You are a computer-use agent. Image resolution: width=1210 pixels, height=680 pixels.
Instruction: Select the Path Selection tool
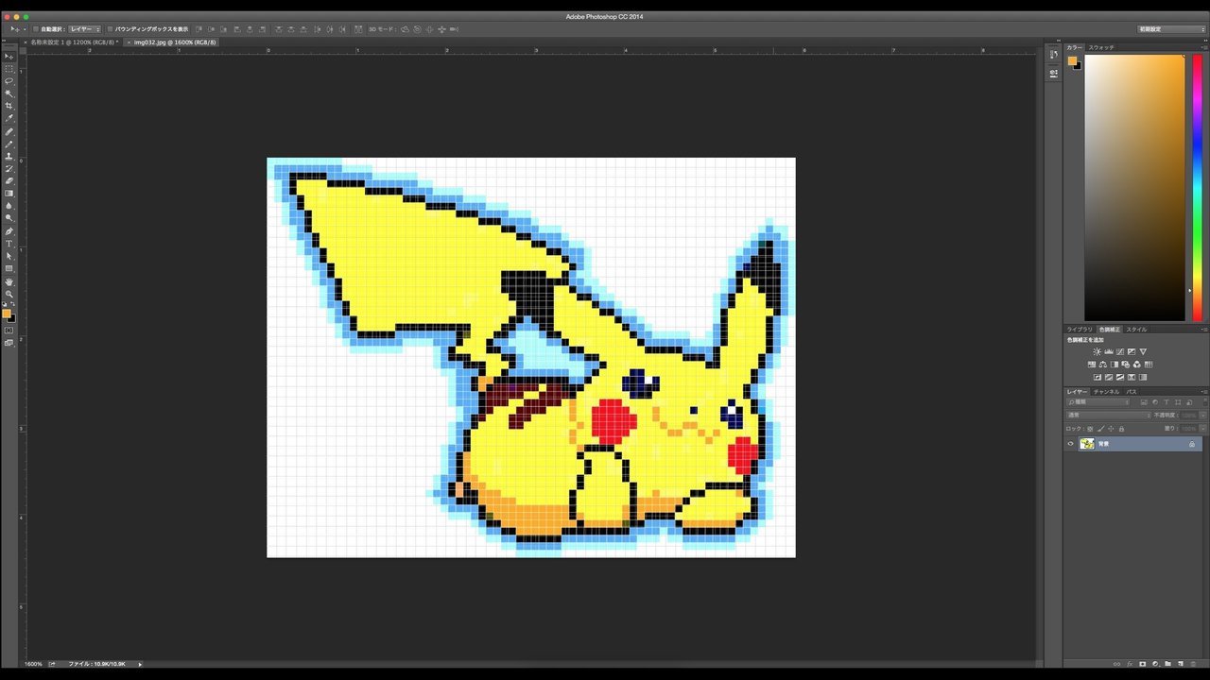click(x=9, y=256)
